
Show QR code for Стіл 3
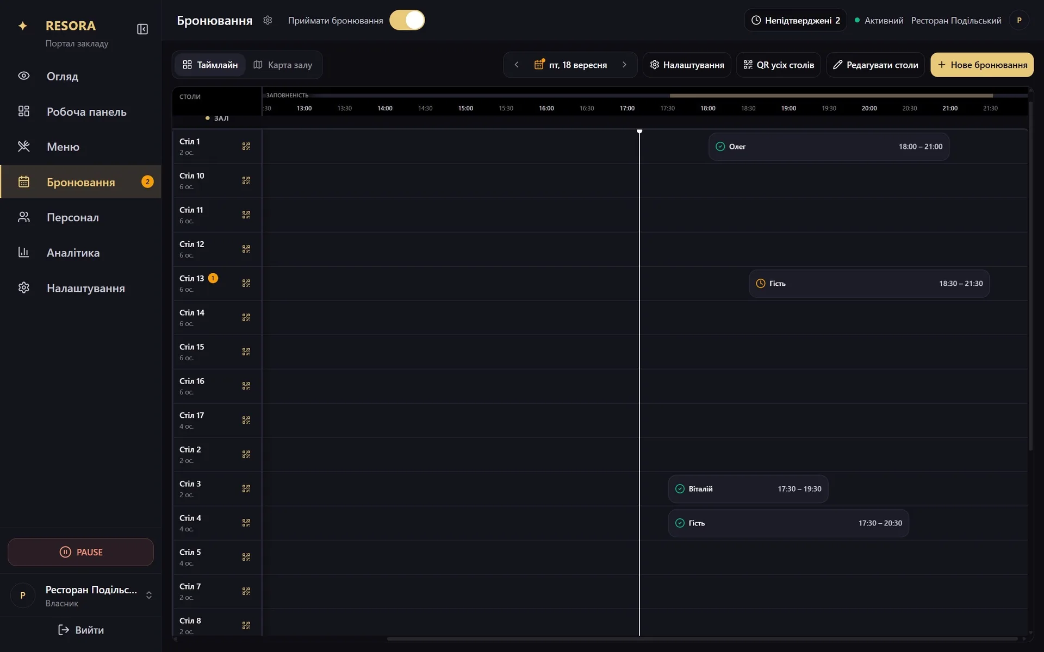coord(246,488)
